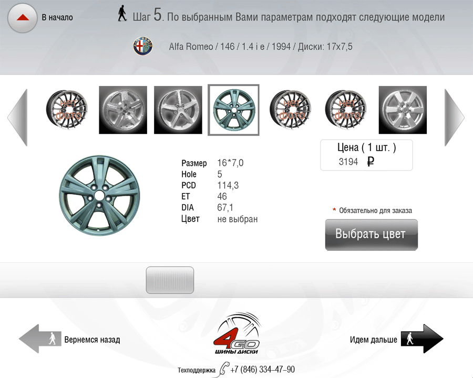This screenshot has width=473, height=378.
Task: Click the PCD value 114,3
Action: (x=228, y=185)
